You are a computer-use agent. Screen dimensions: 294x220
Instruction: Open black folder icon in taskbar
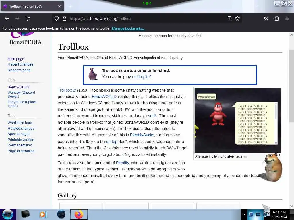click(x=25, y=214)
